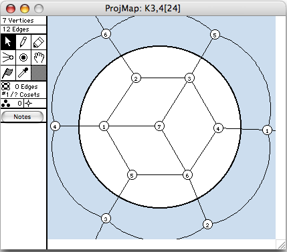Select the pencil drawing tool
This screenshot has width=287, height=252.
(23, 42)
